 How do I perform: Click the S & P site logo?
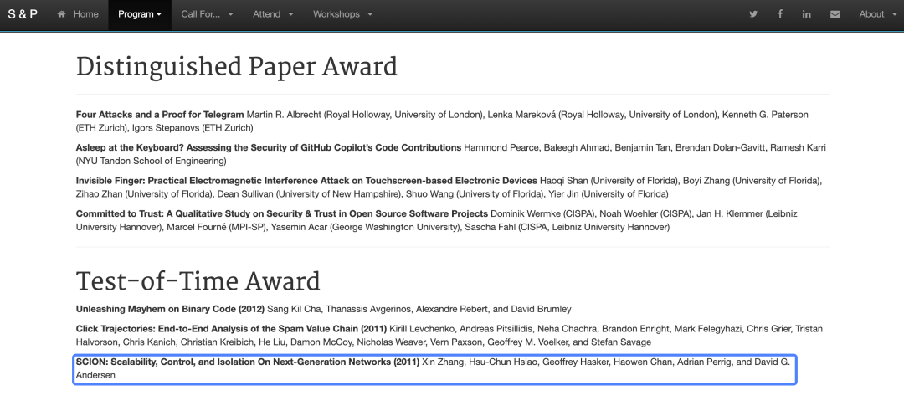[23, 14]
